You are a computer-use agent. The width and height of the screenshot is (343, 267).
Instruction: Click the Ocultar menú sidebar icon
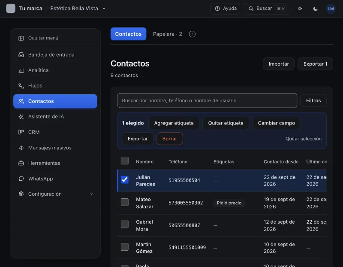(x=21, y=38)
